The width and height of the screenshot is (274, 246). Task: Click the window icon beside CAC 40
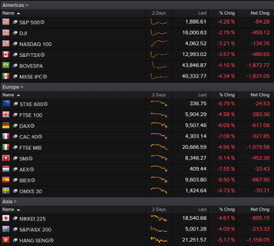click(15, 137)
